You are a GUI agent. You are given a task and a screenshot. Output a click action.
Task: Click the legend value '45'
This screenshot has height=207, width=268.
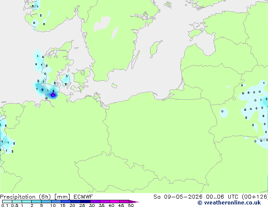[121, 205]
